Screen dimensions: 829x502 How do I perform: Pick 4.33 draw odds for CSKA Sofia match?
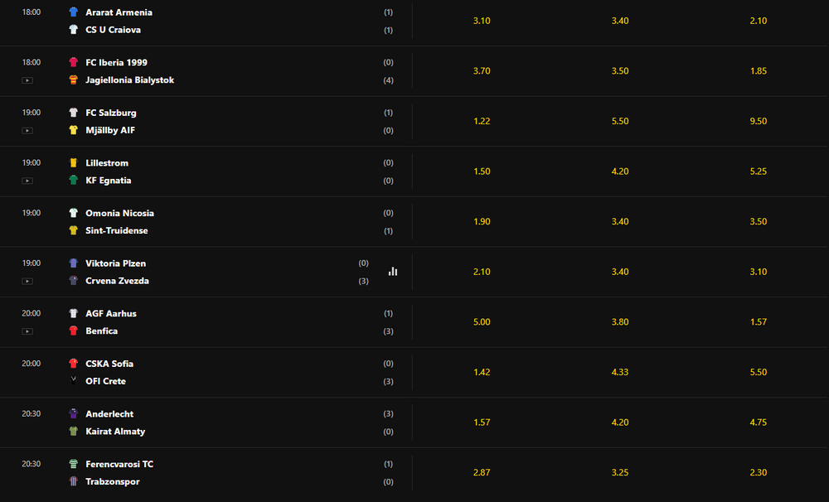coord(620,372)
